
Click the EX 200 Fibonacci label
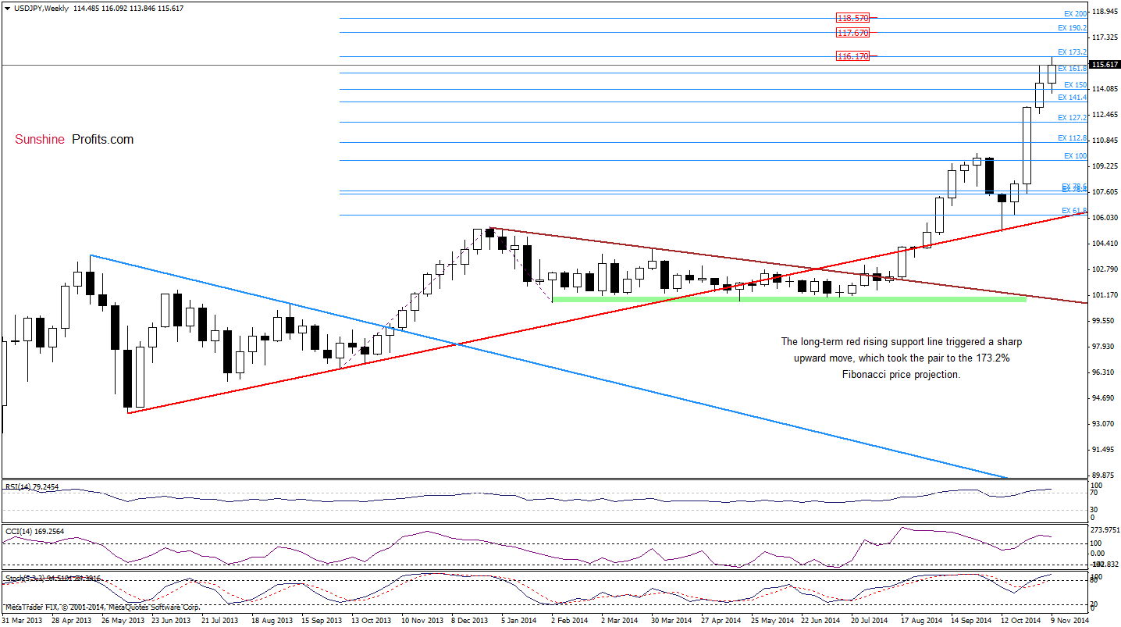(x=1075, y=14)
